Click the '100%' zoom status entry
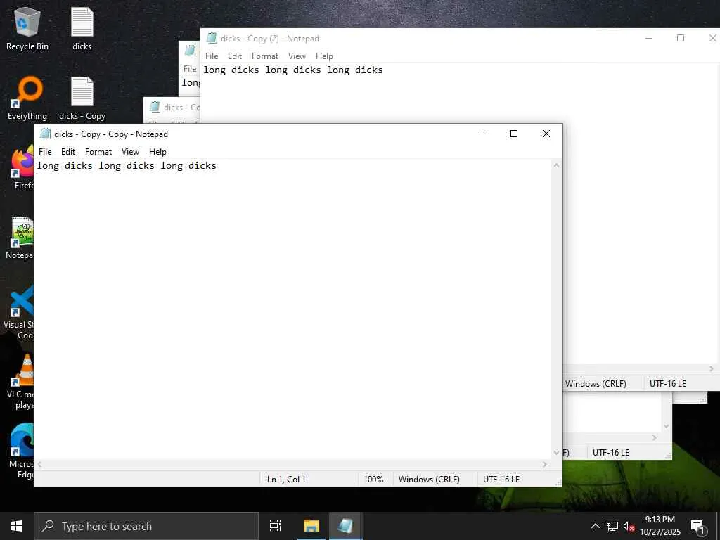 click(x=373, y=479)
